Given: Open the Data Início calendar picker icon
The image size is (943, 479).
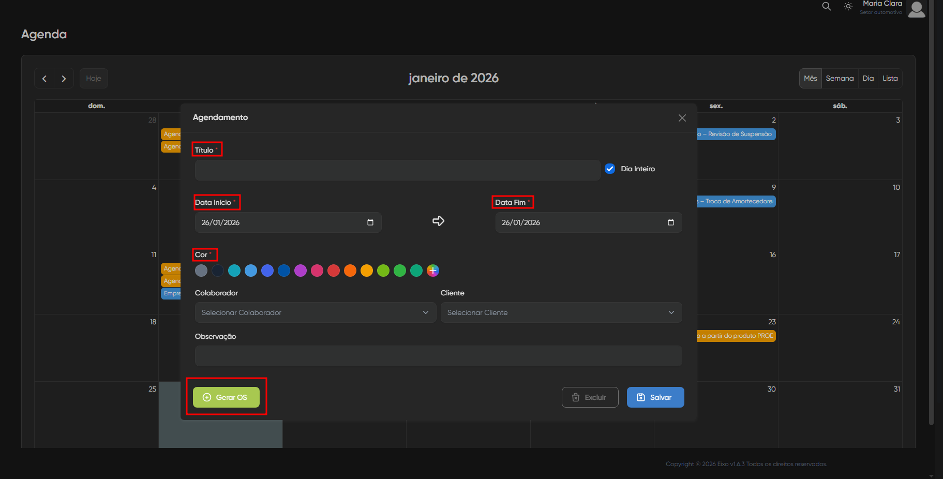Looking at the screenshot, I should 370,222.
